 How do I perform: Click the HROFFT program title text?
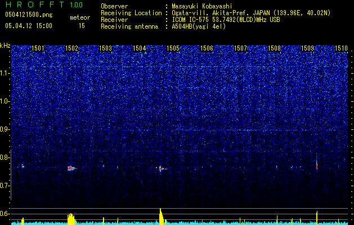[35, 4]
